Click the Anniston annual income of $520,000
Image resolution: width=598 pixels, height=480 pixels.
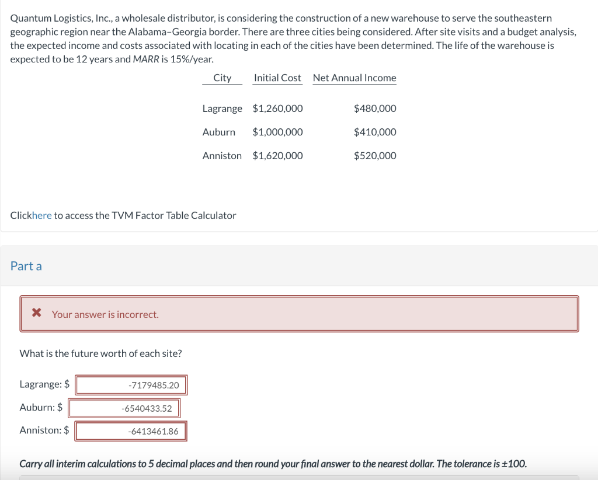coord(376,155)
